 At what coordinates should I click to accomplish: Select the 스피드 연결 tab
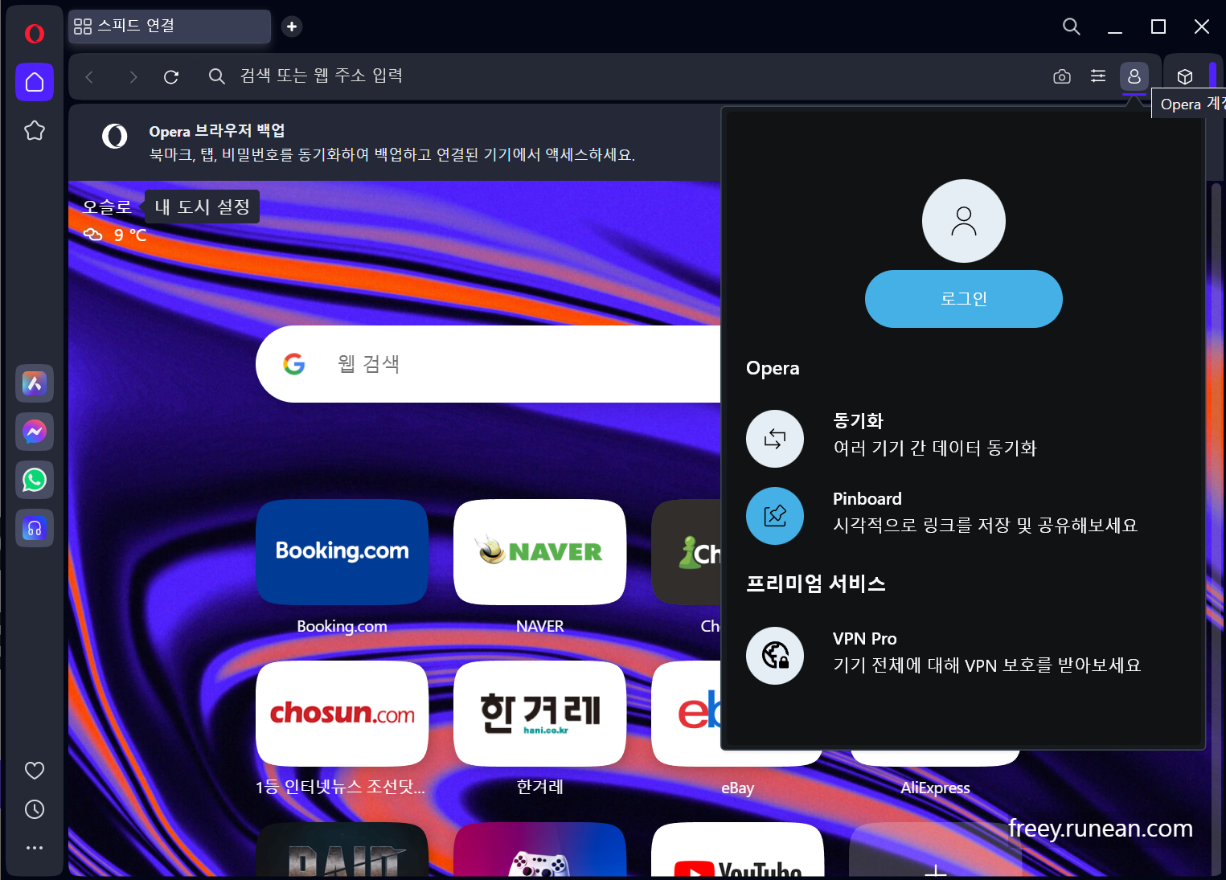click(x=170, y=27)
